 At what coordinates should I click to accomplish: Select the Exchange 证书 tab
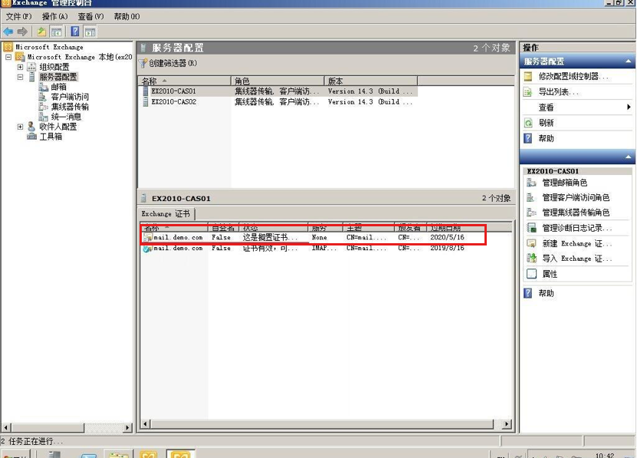coord(166,213)
